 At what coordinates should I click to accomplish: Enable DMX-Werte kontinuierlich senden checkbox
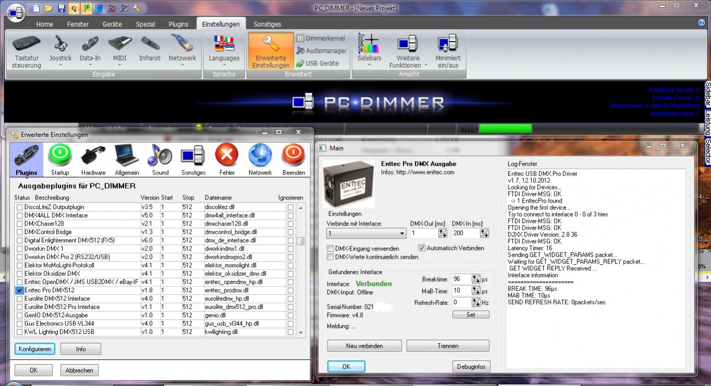(330, 257)
